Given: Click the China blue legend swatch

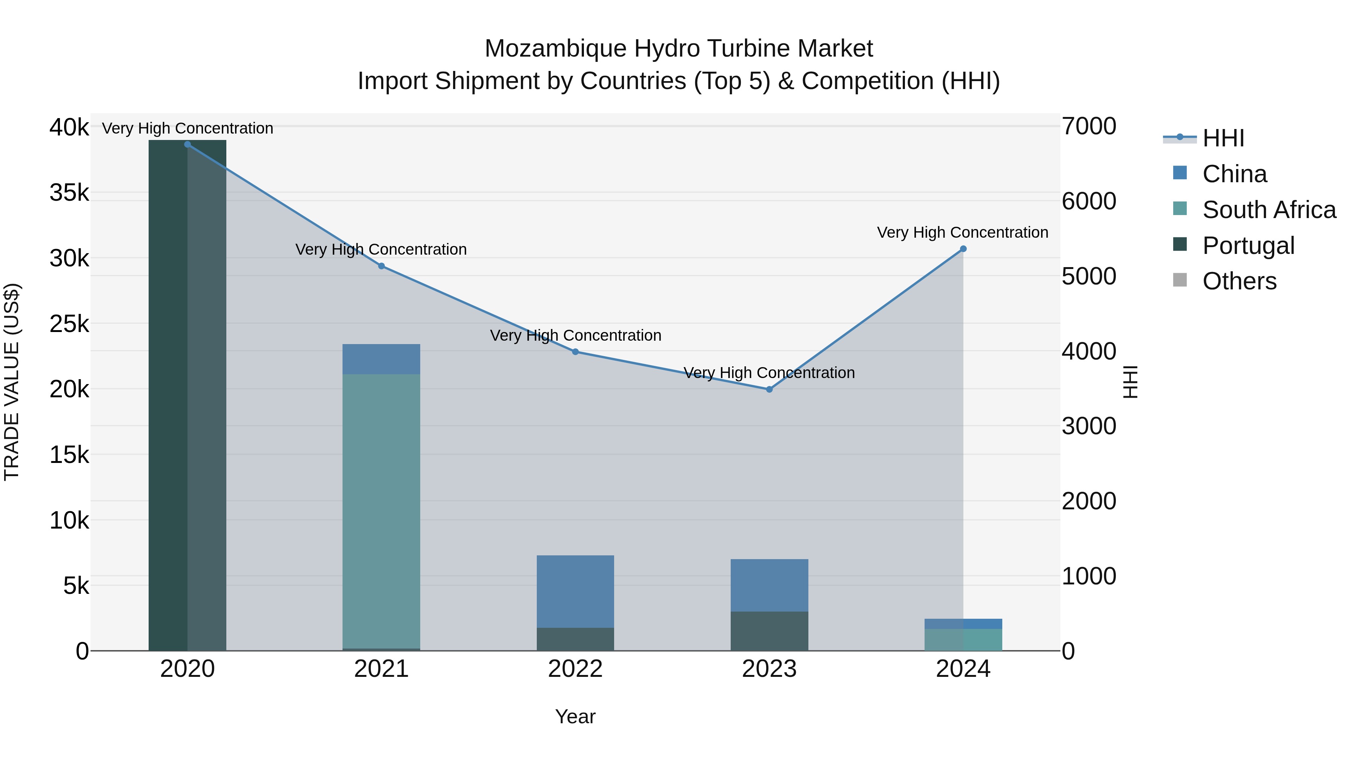Looking at the screenshot, I should (x=1180, y=172).
